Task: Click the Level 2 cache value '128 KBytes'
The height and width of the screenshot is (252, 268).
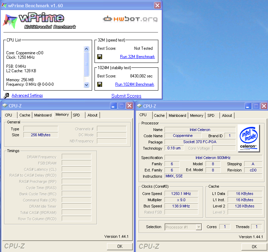Action: 245,206
